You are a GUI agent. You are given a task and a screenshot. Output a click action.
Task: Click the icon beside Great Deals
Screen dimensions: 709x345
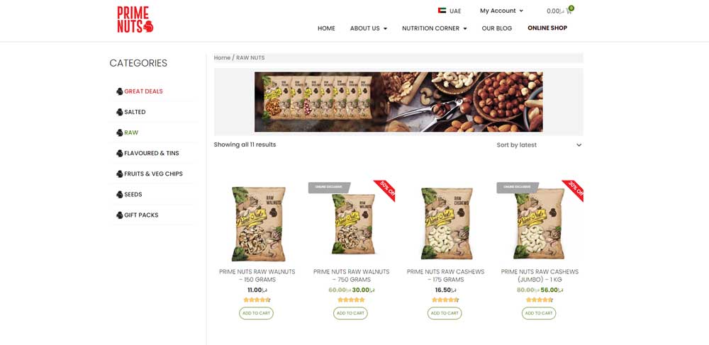[119, 91]
